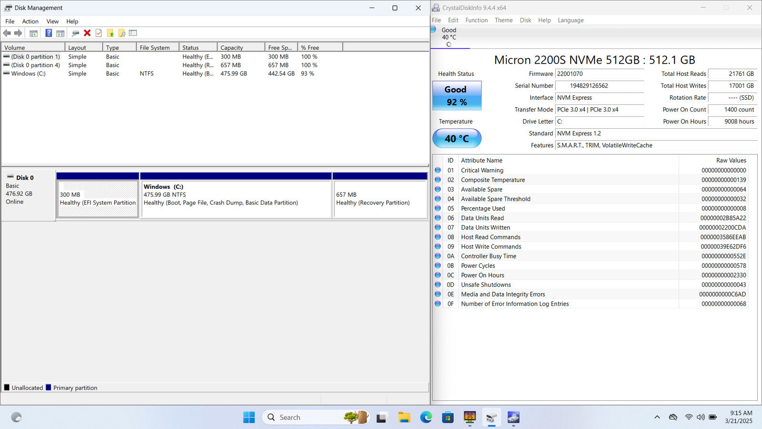Image resolution: width=762 pixels, height=429 pixels.
Task: Click the blue question mark Help icon
Action: click(x=49, y=33)
